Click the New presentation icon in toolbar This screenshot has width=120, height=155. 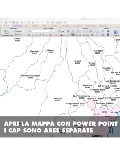2,22
